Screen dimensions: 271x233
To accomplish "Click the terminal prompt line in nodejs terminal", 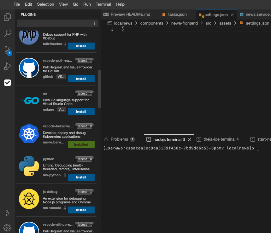I will coord(181,148).
